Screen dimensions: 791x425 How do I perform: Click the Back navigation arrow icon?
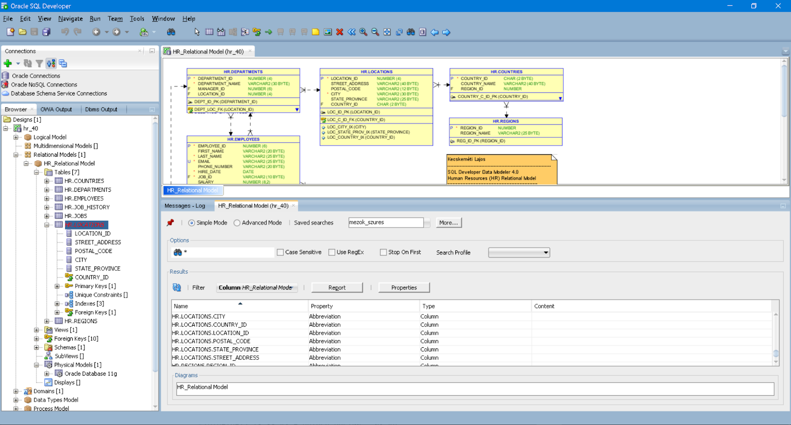coord(96,32)
